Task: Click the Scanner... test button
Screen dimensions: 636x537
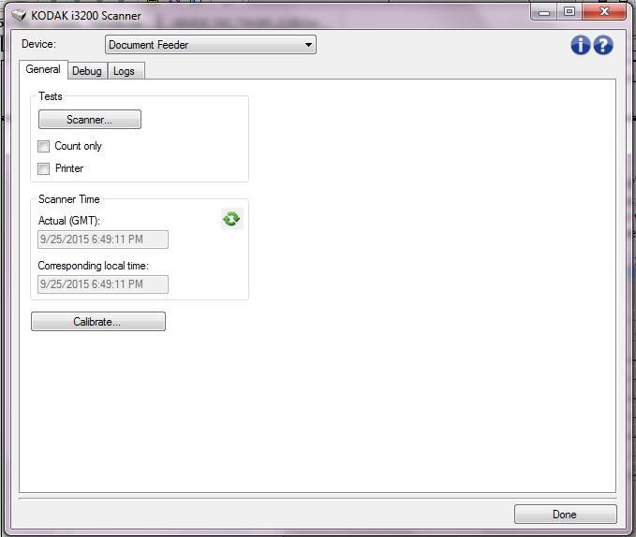Action: point(90,120)
